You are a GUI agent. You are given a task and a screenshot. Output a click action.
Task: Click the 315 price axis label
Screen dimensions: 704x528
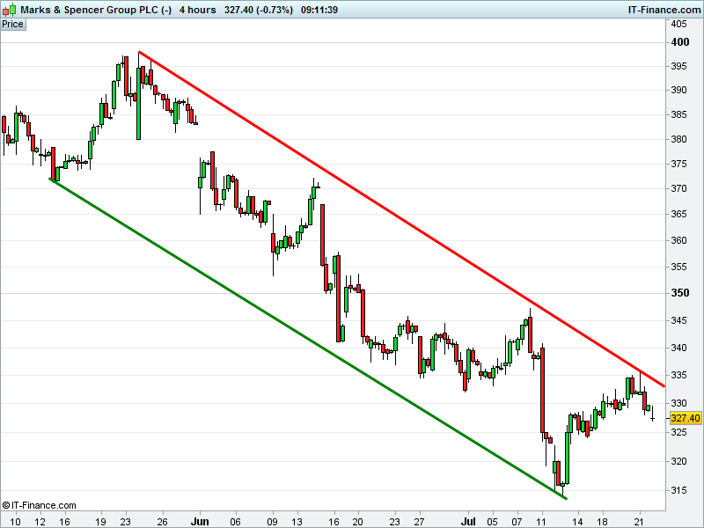[678, 490]
